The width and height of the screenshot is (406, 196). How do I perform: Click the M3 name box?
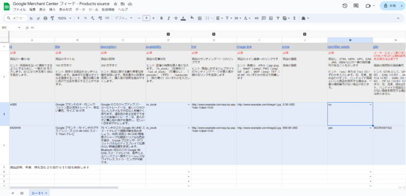point(12,27)
